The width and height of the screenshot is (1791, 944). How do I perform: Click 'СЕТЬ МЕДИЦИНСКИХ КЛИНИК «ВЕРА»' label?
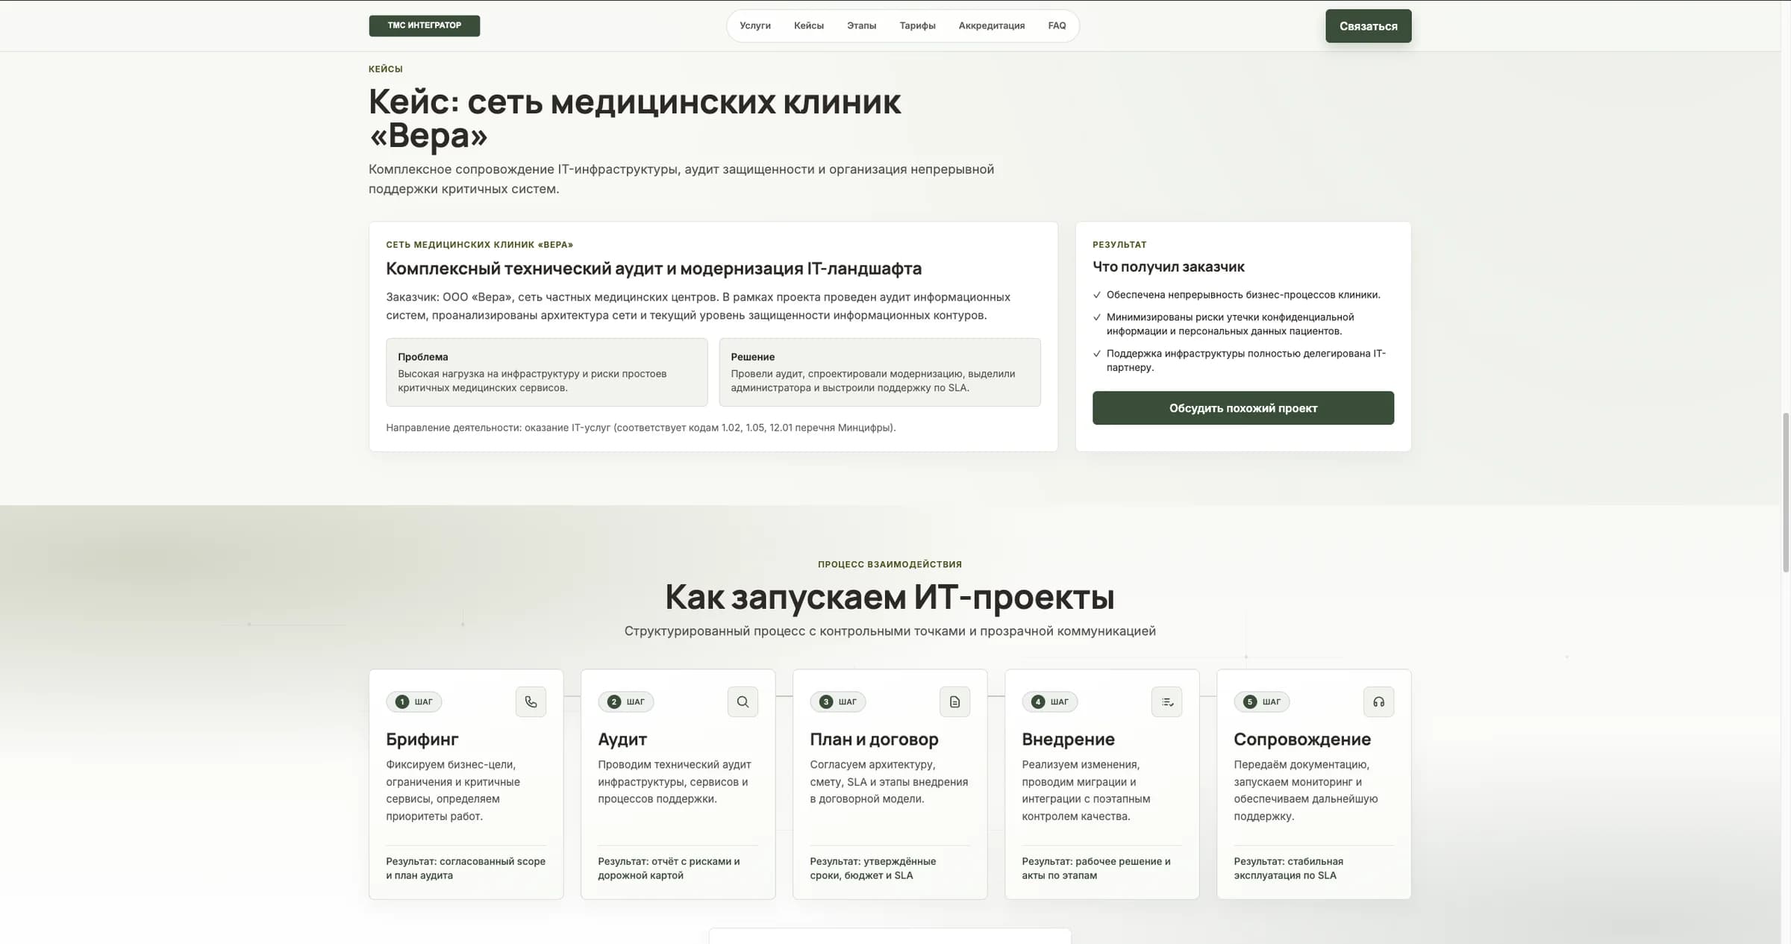click(x=479, y=245)
